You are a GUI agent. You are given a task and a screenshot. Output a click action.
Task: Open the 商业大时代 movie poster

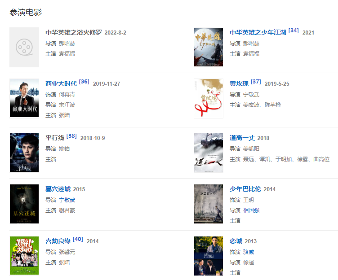coord(24,98)
